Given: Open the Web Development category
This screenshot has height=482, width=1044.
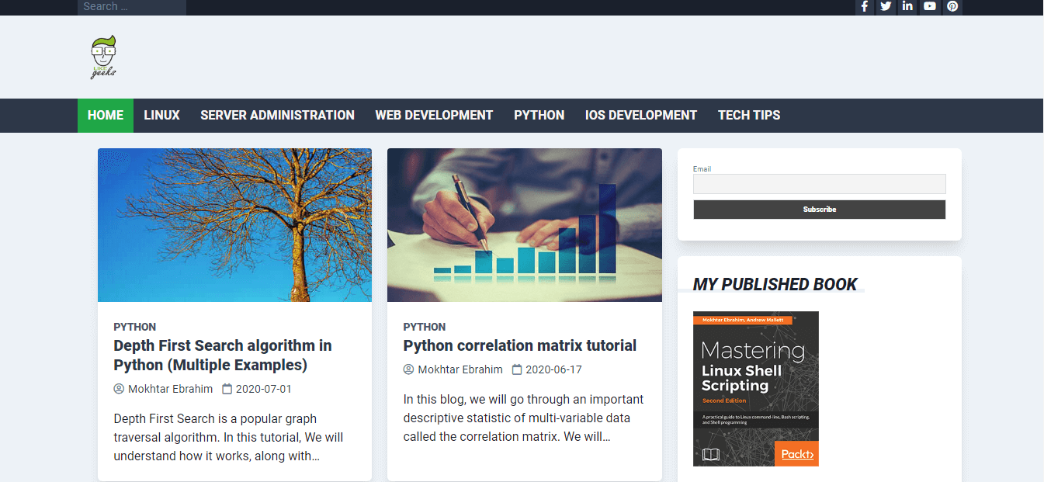Looking at the screenshot, I should 434,115.
